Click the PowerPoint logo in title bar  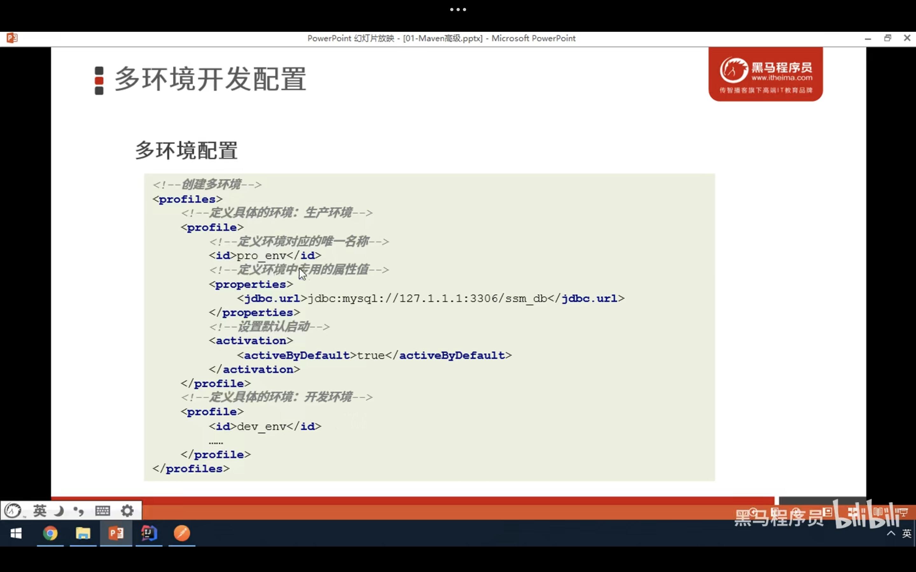click(12, 38)
